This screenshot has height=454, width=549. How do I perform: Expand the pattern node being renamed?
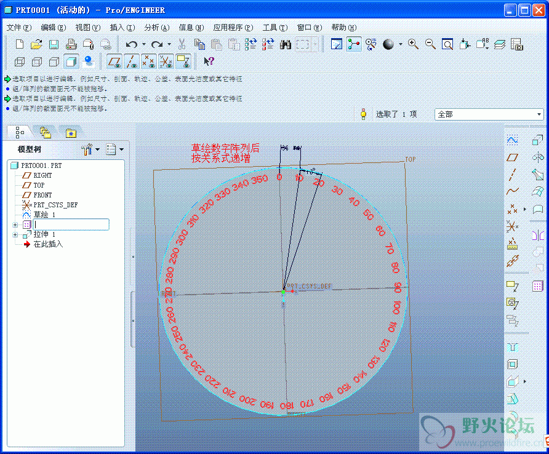pos(15,225)
